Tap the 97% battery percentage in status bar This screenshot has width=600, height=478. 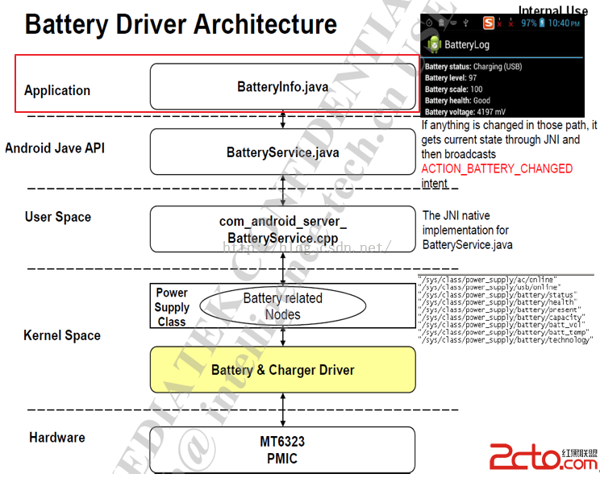529,23
